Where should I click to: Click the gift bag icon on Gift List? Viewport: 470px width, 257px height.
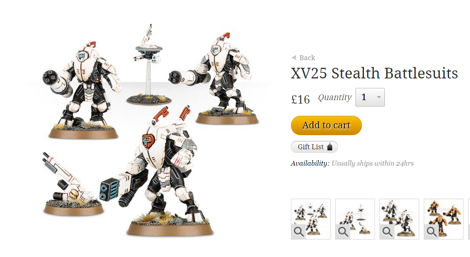(x=330, y=147)
